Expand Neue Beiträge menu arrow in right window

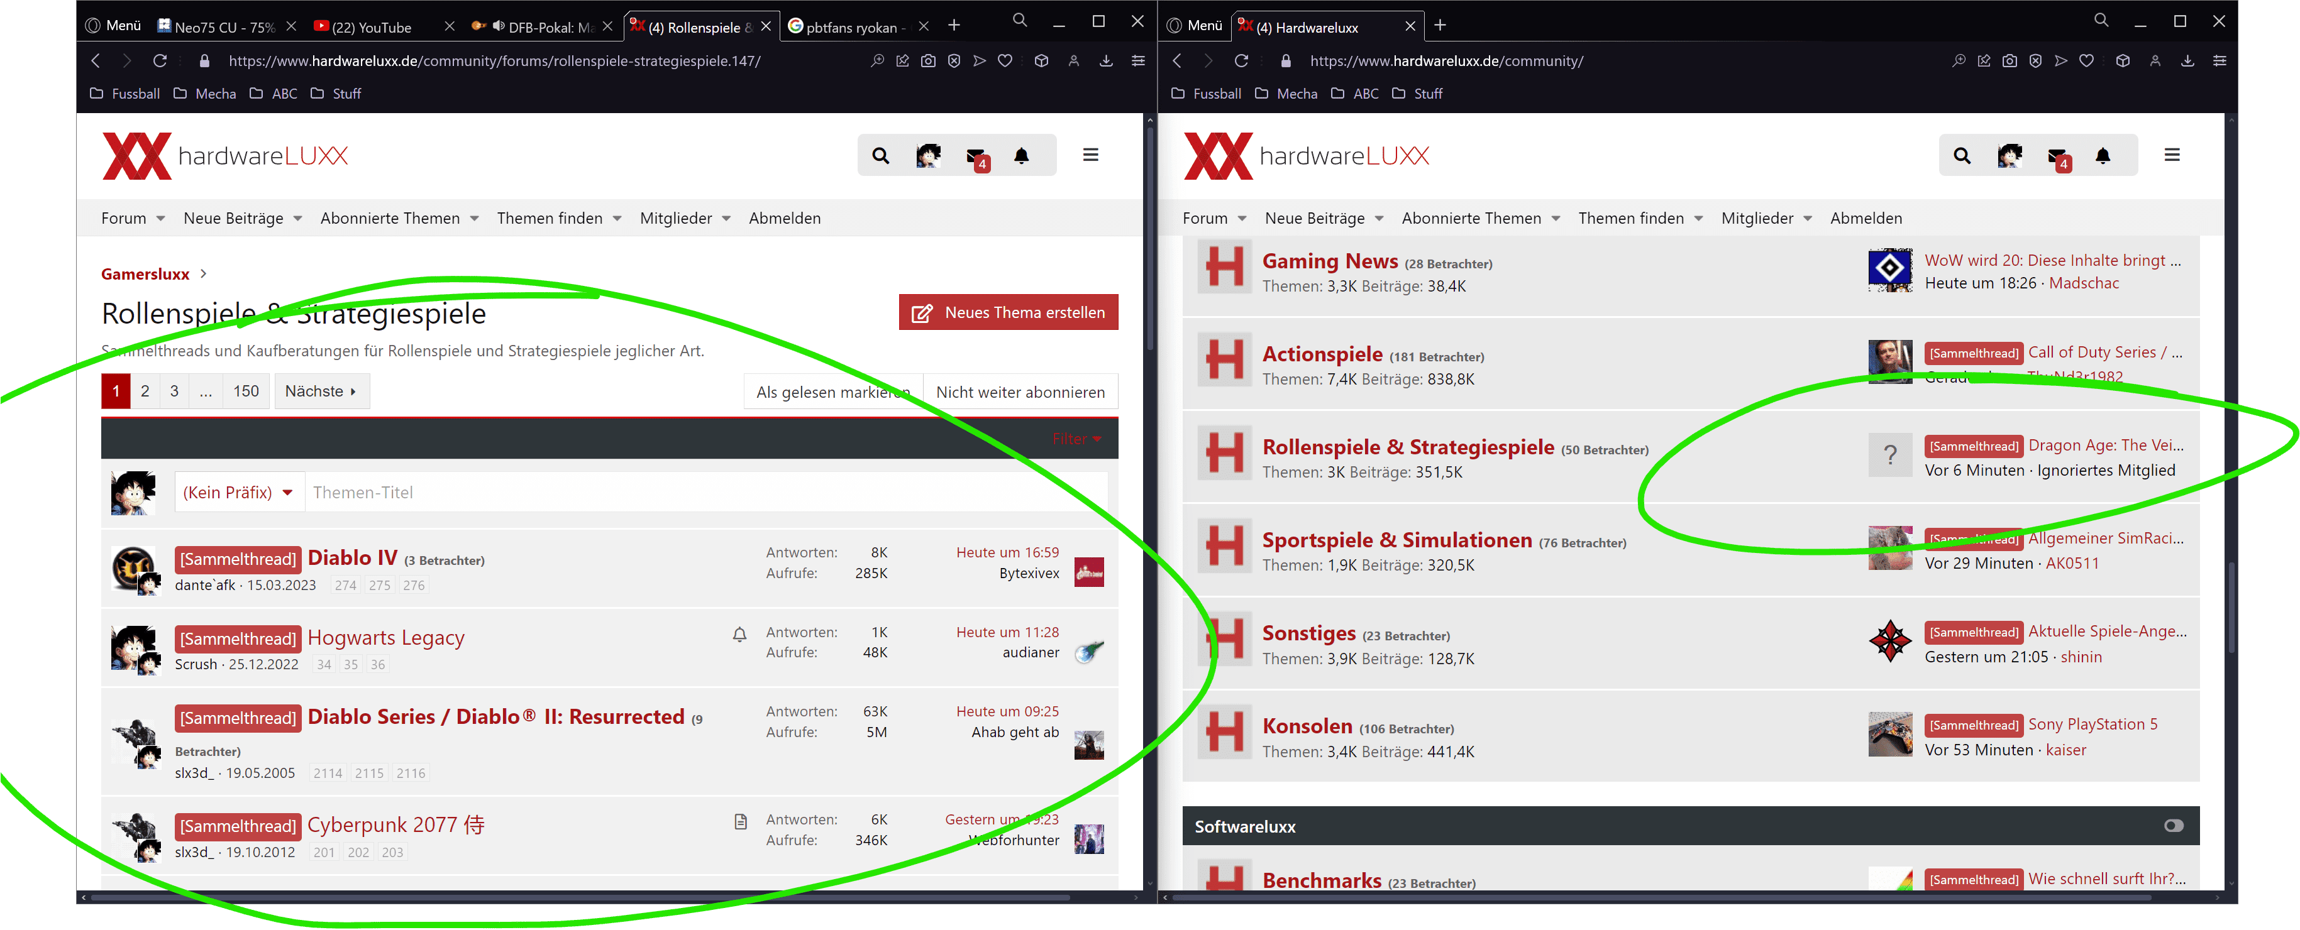tap(1379, 219)
